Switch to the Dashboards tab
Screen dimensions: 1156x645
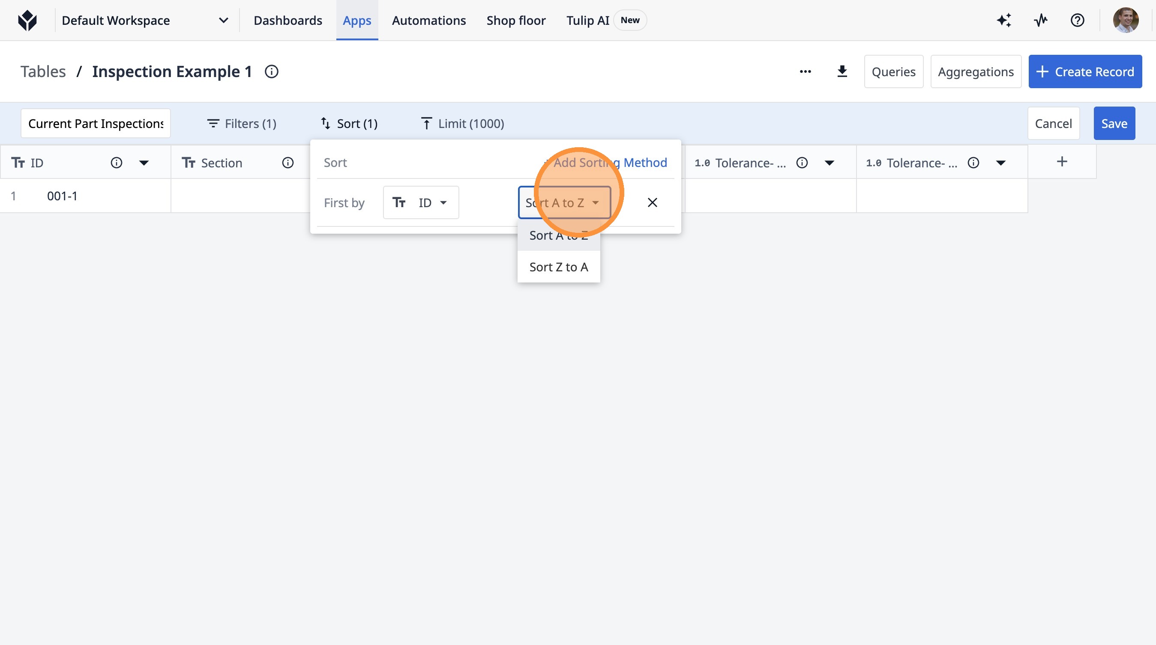288,20
